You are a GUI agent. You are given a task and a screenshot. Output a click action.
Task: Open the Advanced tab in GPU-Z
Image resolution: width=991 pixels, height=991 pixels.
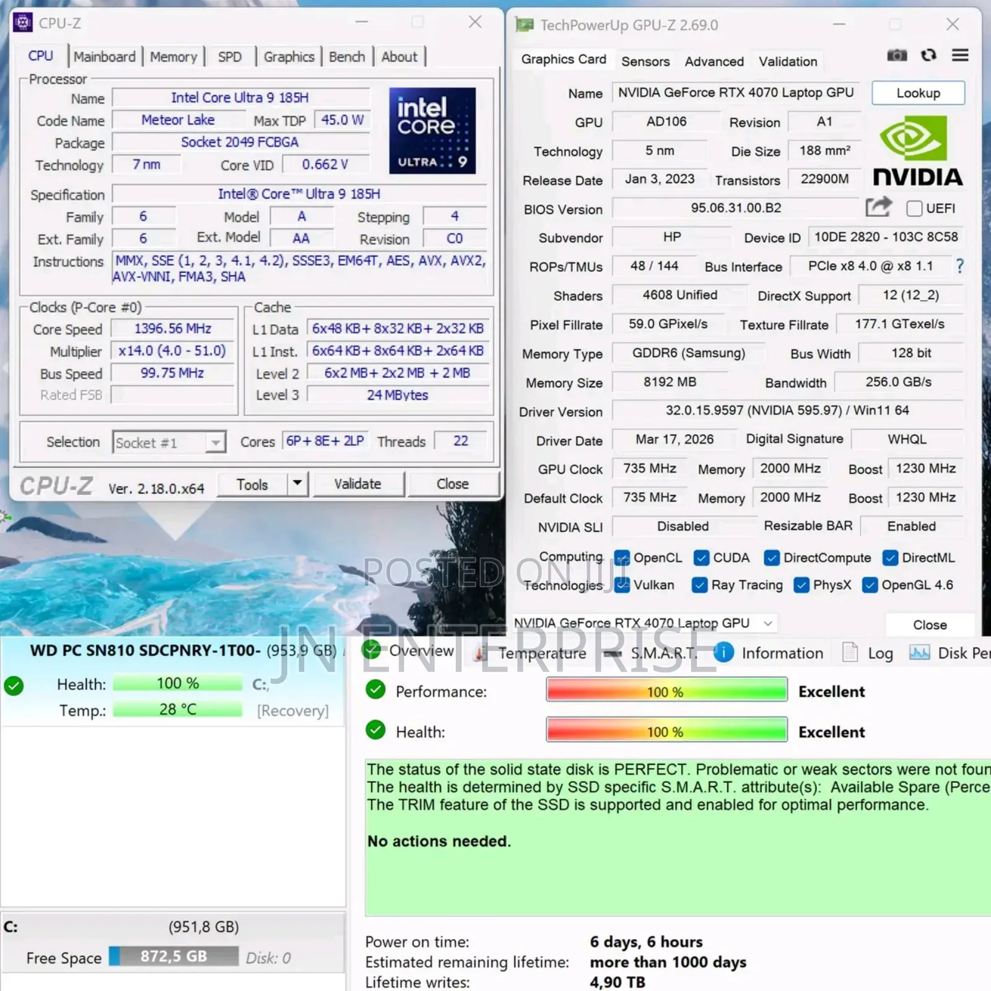coord(714,61)
